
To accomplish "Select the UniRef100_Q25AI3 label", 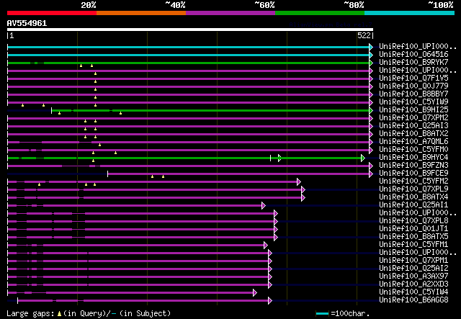I will (x=413, y=126).
